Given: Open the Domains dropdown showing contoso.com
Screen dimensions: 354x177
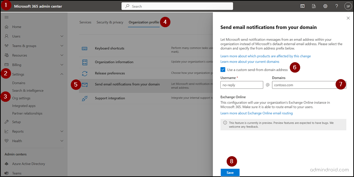Looking at the screenshot, I should pyautogui.click(x=309, y=85).
